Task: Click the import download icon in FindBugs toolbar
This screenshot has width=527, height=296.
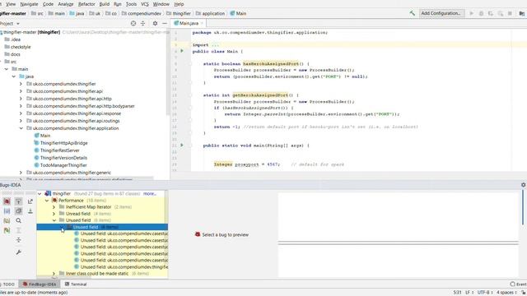Action: click(30, 211)
